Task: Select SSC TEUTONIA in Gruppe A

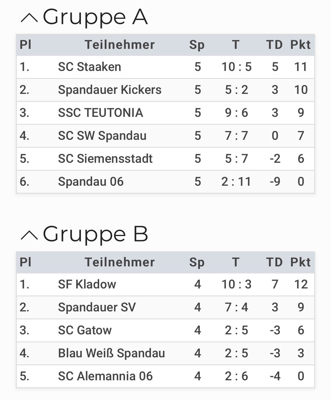Action: (100, 113)
